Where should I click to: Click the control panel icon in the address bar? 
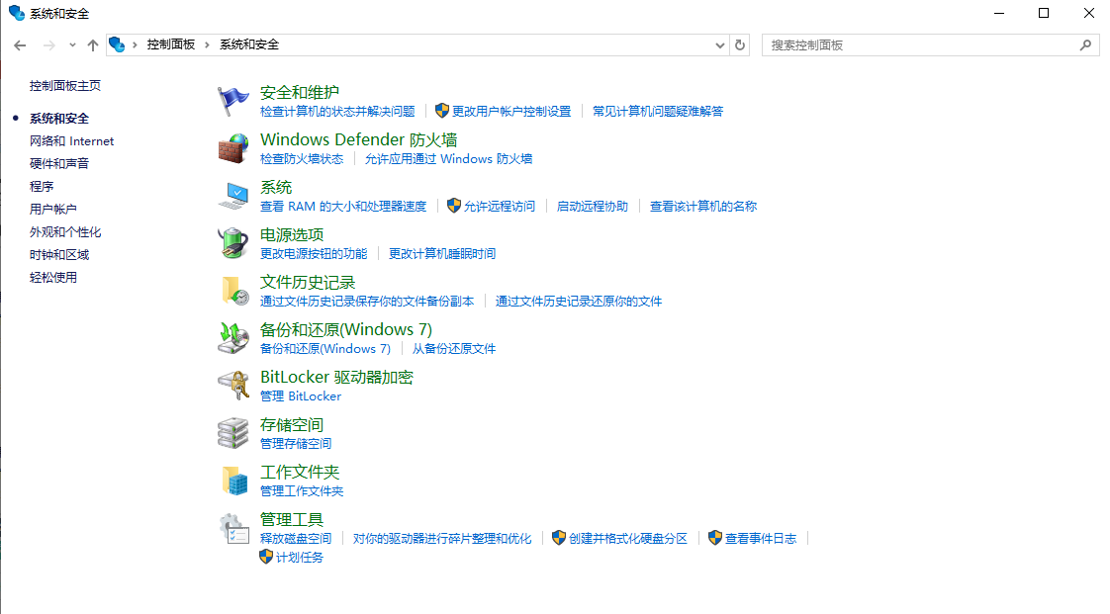point(117,44)
